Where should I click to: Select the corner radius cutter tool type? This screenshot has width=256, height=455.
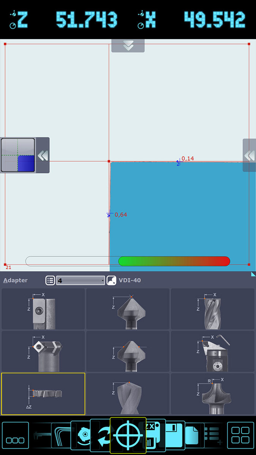(x=212, y=394)
